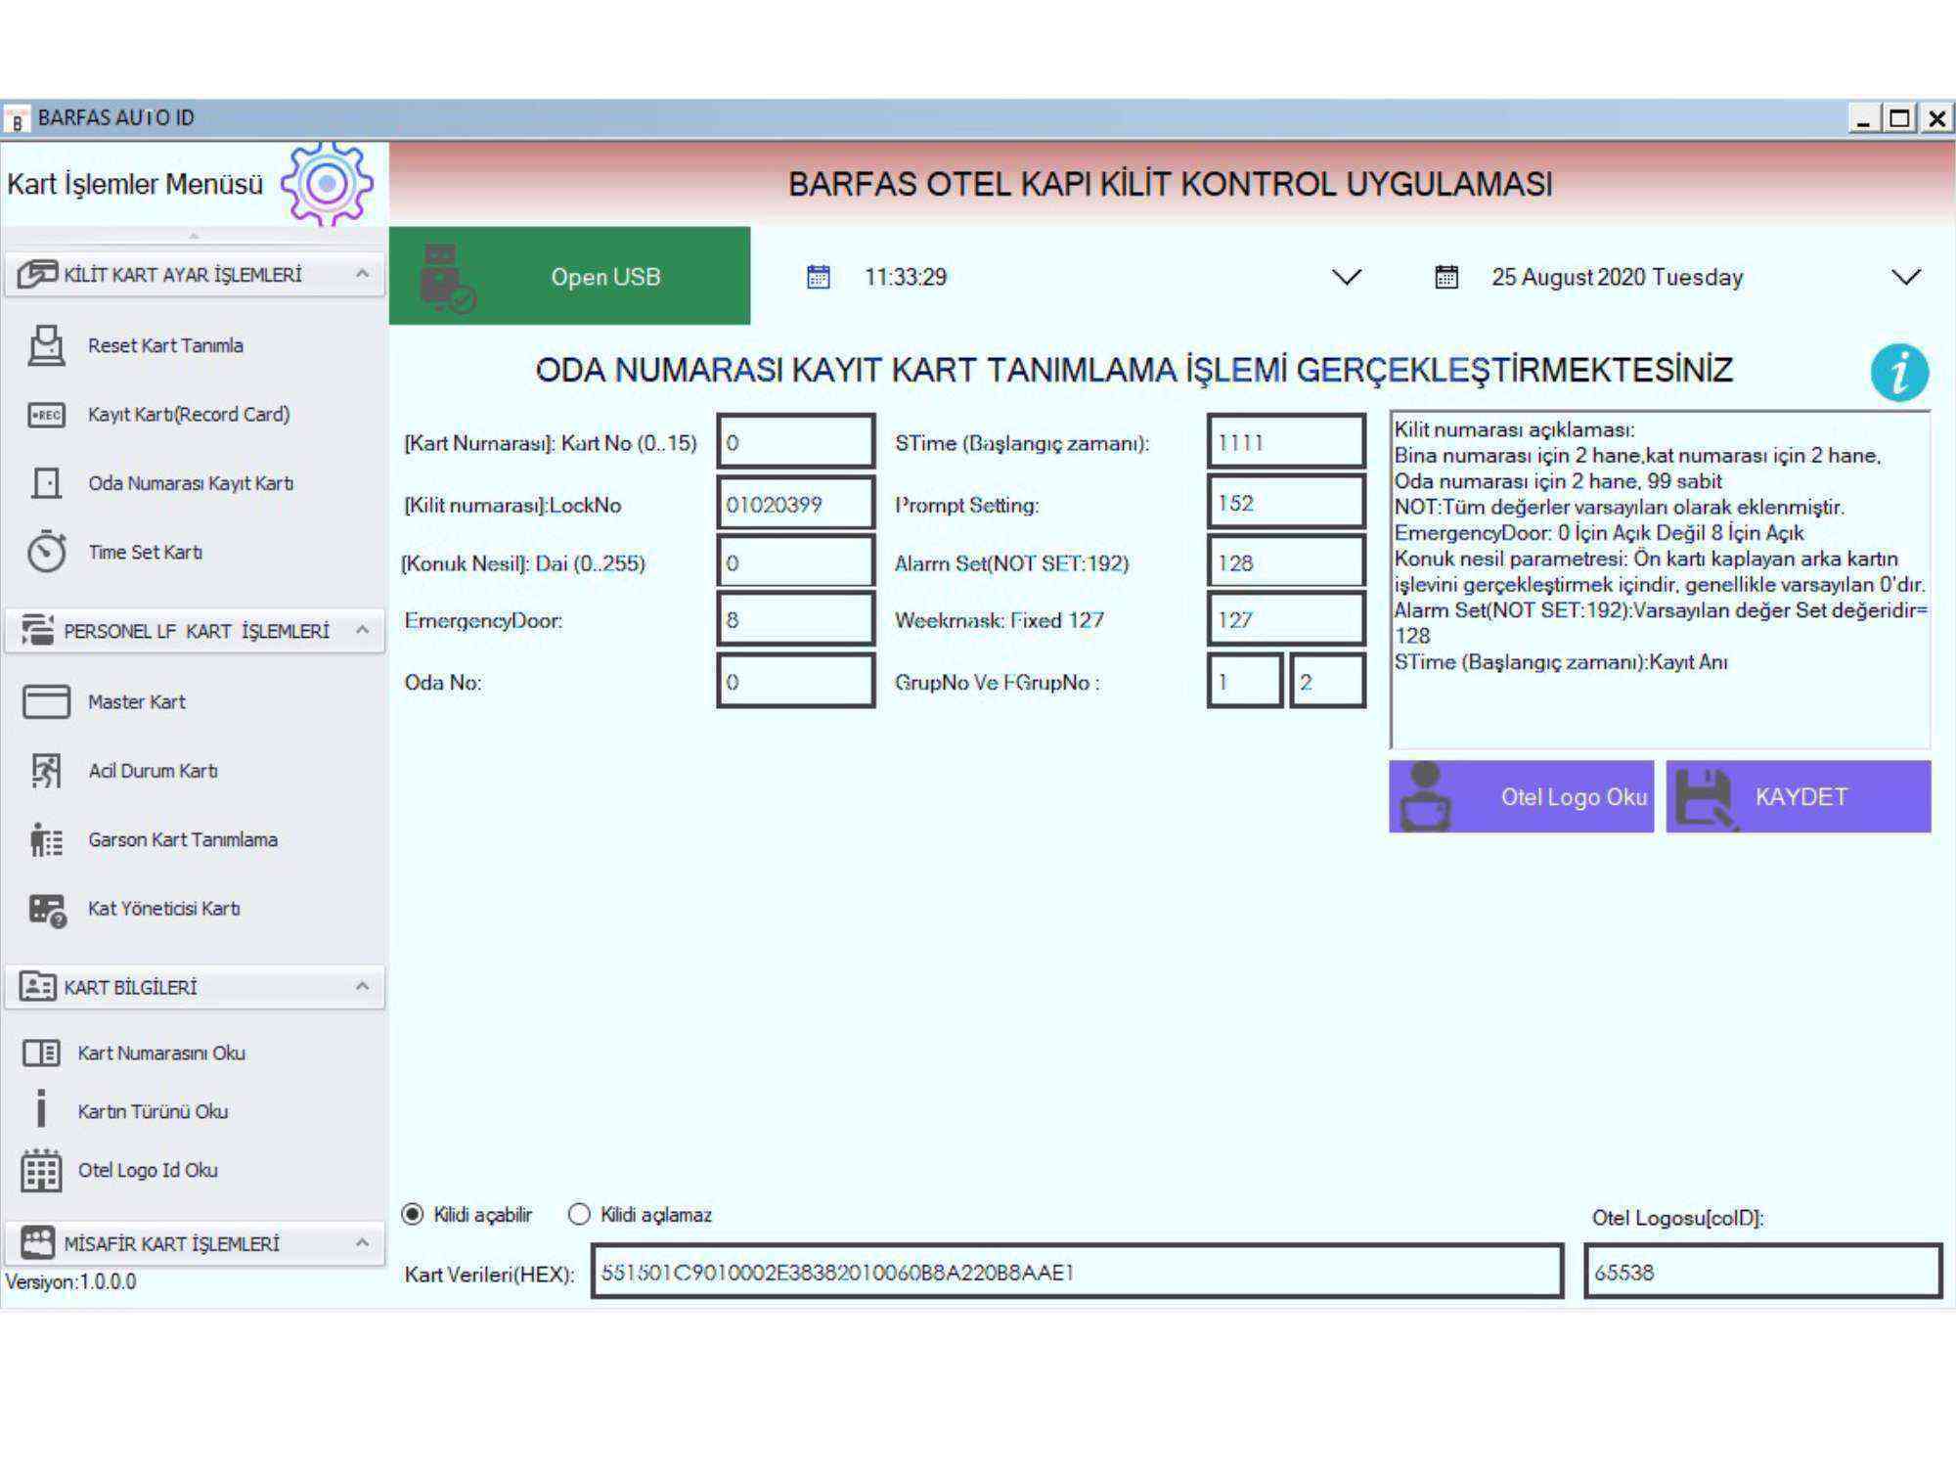Collapse the PERSONEL LF KART İŞLEMLERİ section chevron
This screenshot has width=1956, height=1479.
pos(363,630)
